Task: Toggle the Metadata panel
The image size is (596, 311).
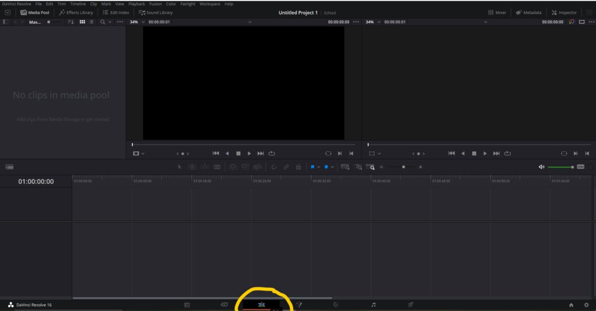Action: pyautogui.click(x=528, y=13)
